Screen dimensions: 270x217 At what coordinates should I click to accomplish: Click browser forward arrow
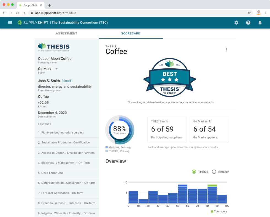click(x=11, y=13)
